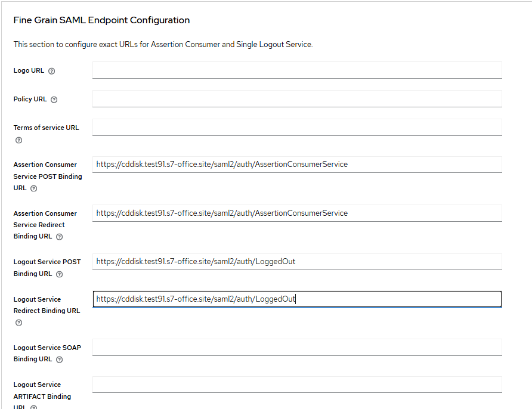The width and height of the screenshot is (532, 409).
Task: Show help for Assertion Consumer Service Redirect Binding
Action: (x=59, y=237)
